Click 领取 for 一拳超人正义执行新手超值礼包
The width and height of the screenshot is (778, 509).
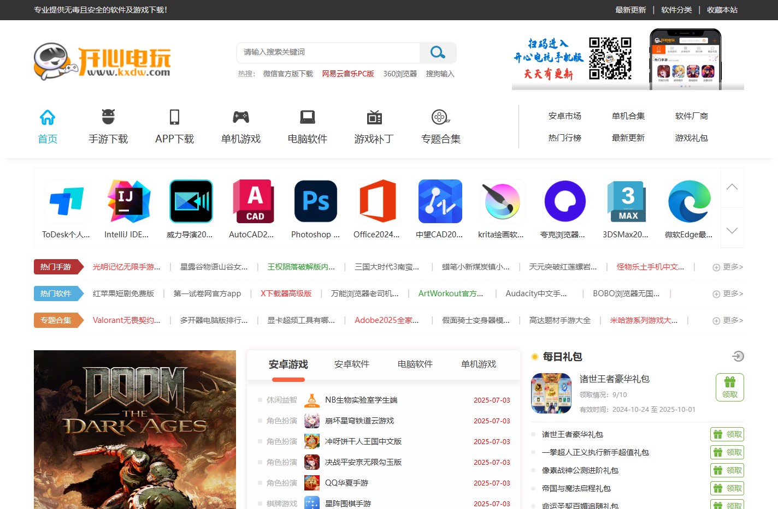click(727, 452)
